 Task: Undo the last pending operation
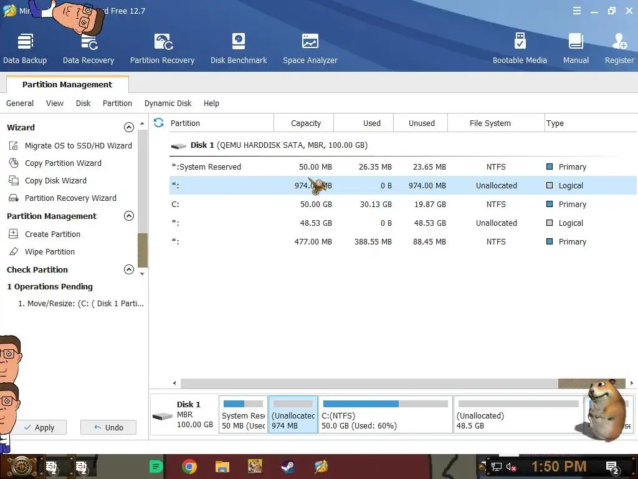pos(108,427)
